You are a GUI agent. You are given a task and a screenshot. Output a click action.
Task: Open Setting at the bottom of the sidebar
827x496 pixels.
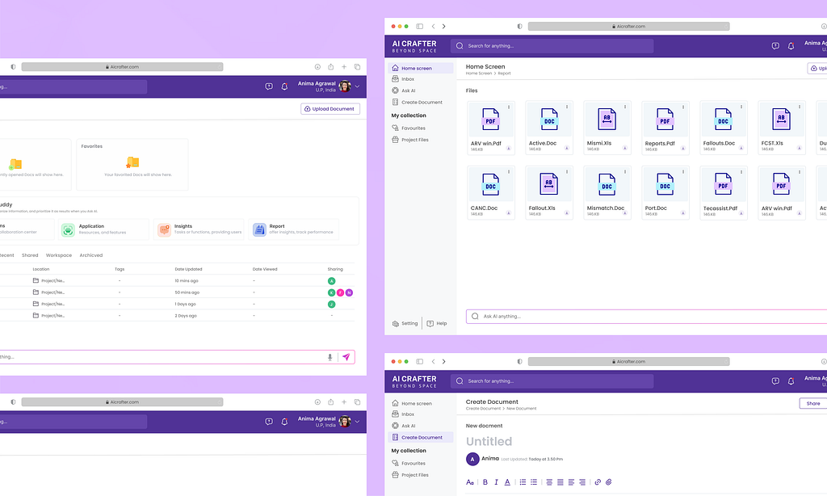click(405, 323)
